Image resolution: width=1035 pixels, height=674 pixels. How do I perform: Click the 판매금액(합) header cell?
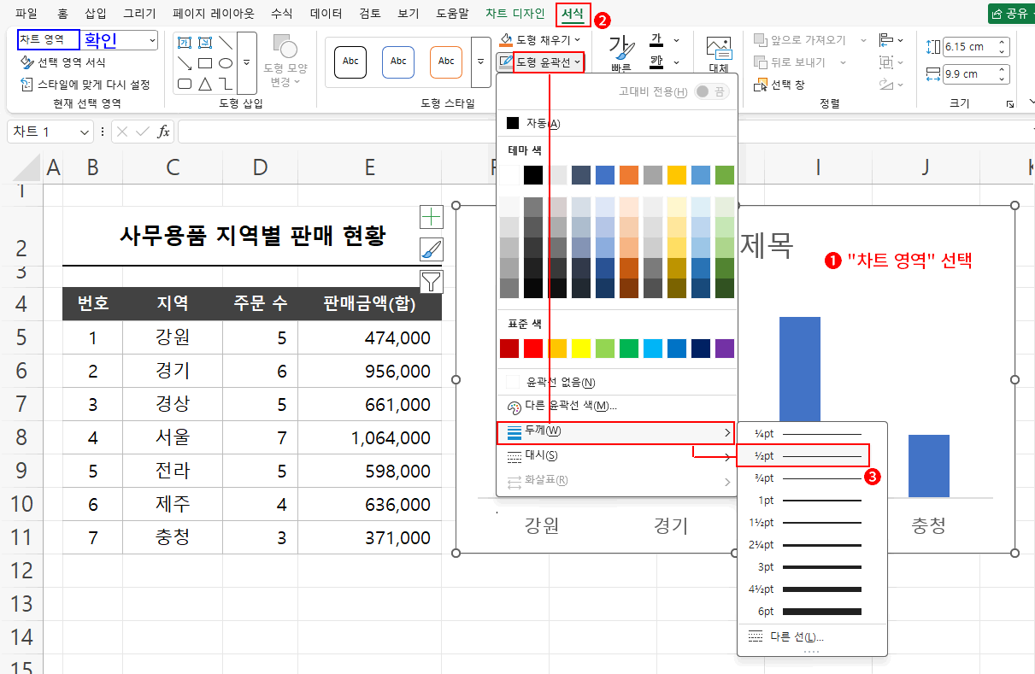370,303
